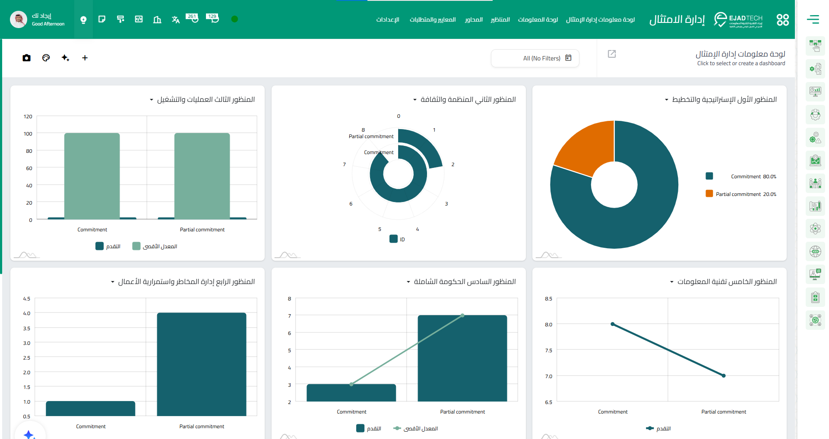
Task: Toggle the ID legend entry in radial chart
Action: [397, 239]
